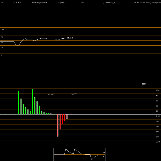Select the 94.87 value annotation

coord(74,94)
